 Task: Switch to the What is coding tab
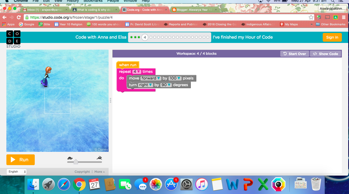pos(95,10)
